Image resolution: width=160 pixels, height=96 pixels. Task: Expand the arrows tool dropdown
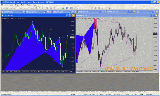coord(111,8)
